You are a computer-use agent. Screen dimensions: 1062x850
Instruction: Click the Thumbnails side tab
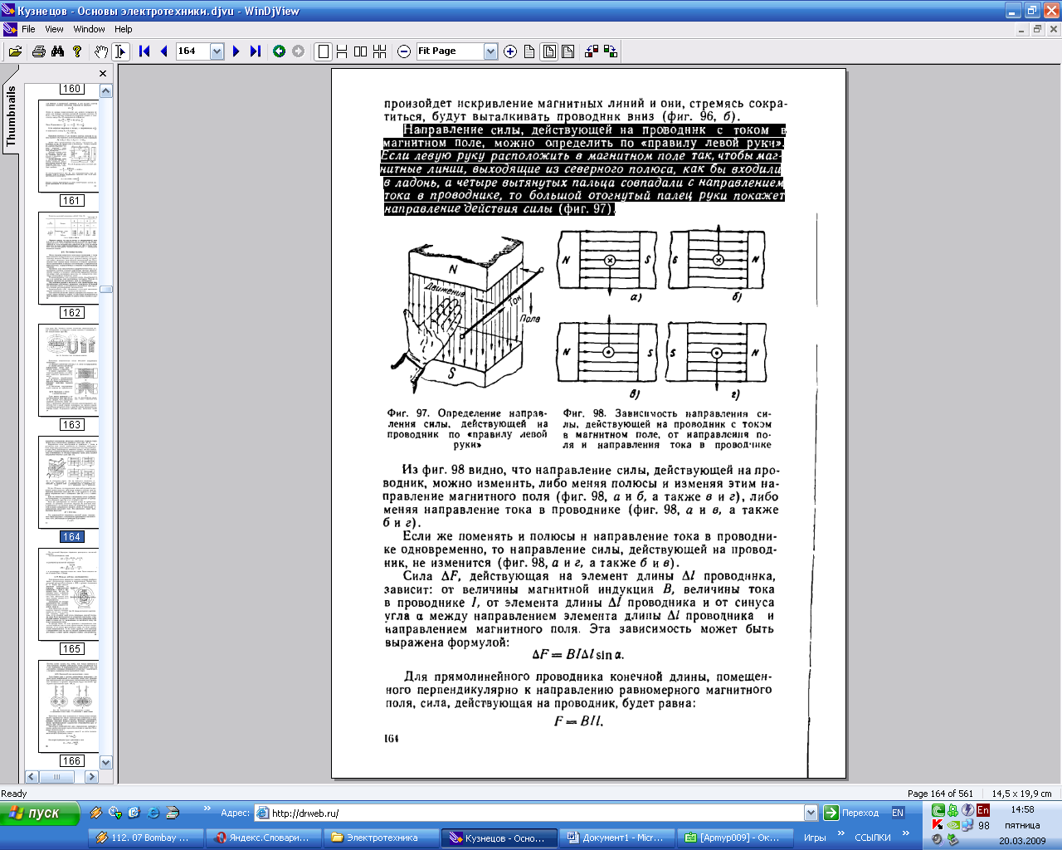tap(10, 116)
